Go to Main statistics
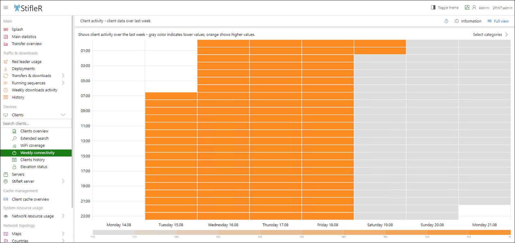 tap(24, 37)
